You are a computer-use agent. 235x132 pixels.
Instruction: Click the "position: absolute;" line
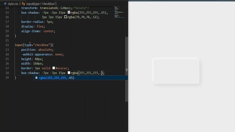point(37,50)
